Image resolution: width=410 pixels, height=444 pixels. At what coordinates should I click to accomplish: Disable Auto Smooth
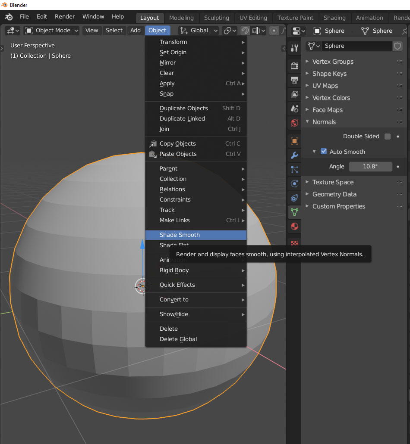[x=324, y=151]
